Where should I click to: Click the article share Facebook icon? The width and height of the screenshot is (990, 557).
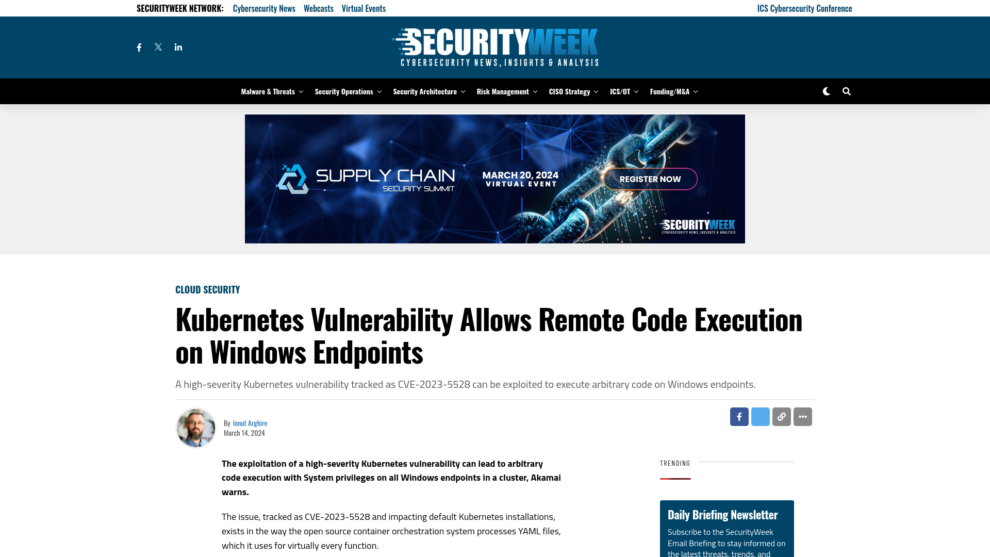(739, 417)
